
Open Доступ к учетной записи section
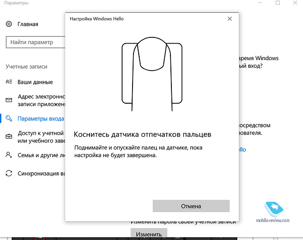41,137
